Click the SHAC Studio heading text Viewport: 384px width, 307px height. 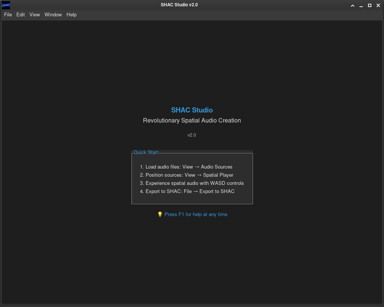pos(192,110)
